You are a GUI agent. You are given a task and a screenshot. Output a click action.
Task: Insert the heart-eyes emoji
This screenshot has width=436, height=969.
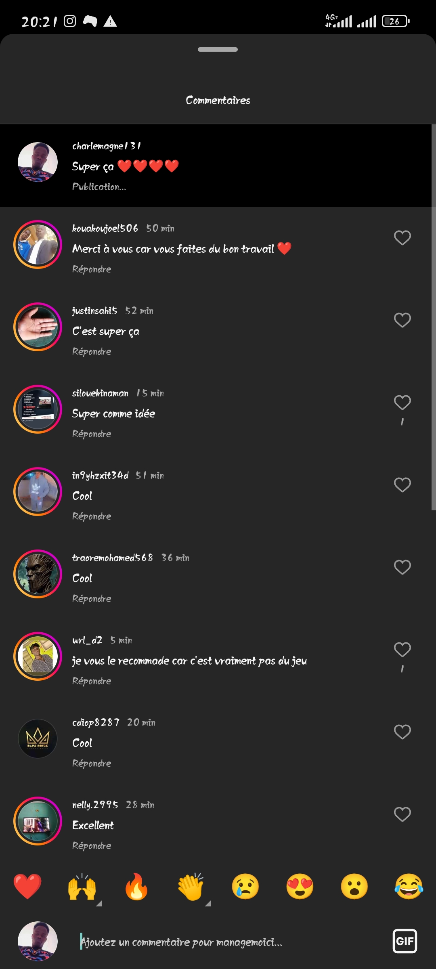coord(300,887)
